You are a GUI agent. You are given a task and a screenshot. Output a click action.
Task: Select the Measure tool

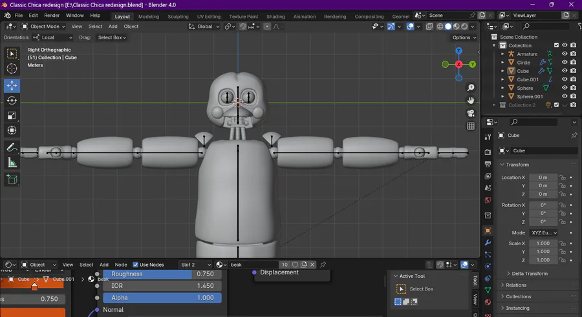click(x=12, y=163)
